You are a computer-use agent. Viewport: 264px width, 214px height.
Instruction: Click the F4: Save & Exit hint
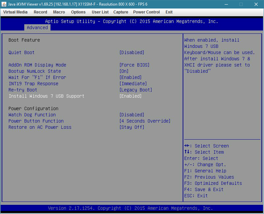click(x=204, y=189)
